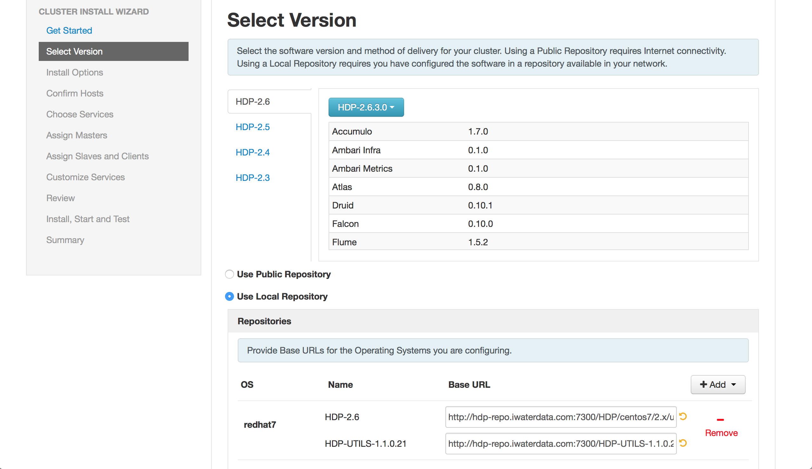
Task: Click the undo icon beside HDP-UTILS-1.1.0.21 base URL
Action: tap(683, 443)
